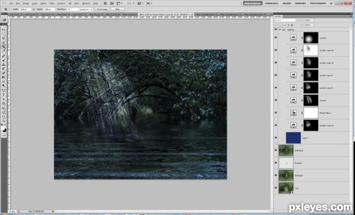Select the Zoom tool in the toolbox
355x215 pixels.
(4, 121)
